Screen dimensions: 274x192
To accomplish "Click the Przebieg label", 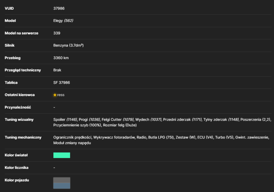I will tap(13, 58).
